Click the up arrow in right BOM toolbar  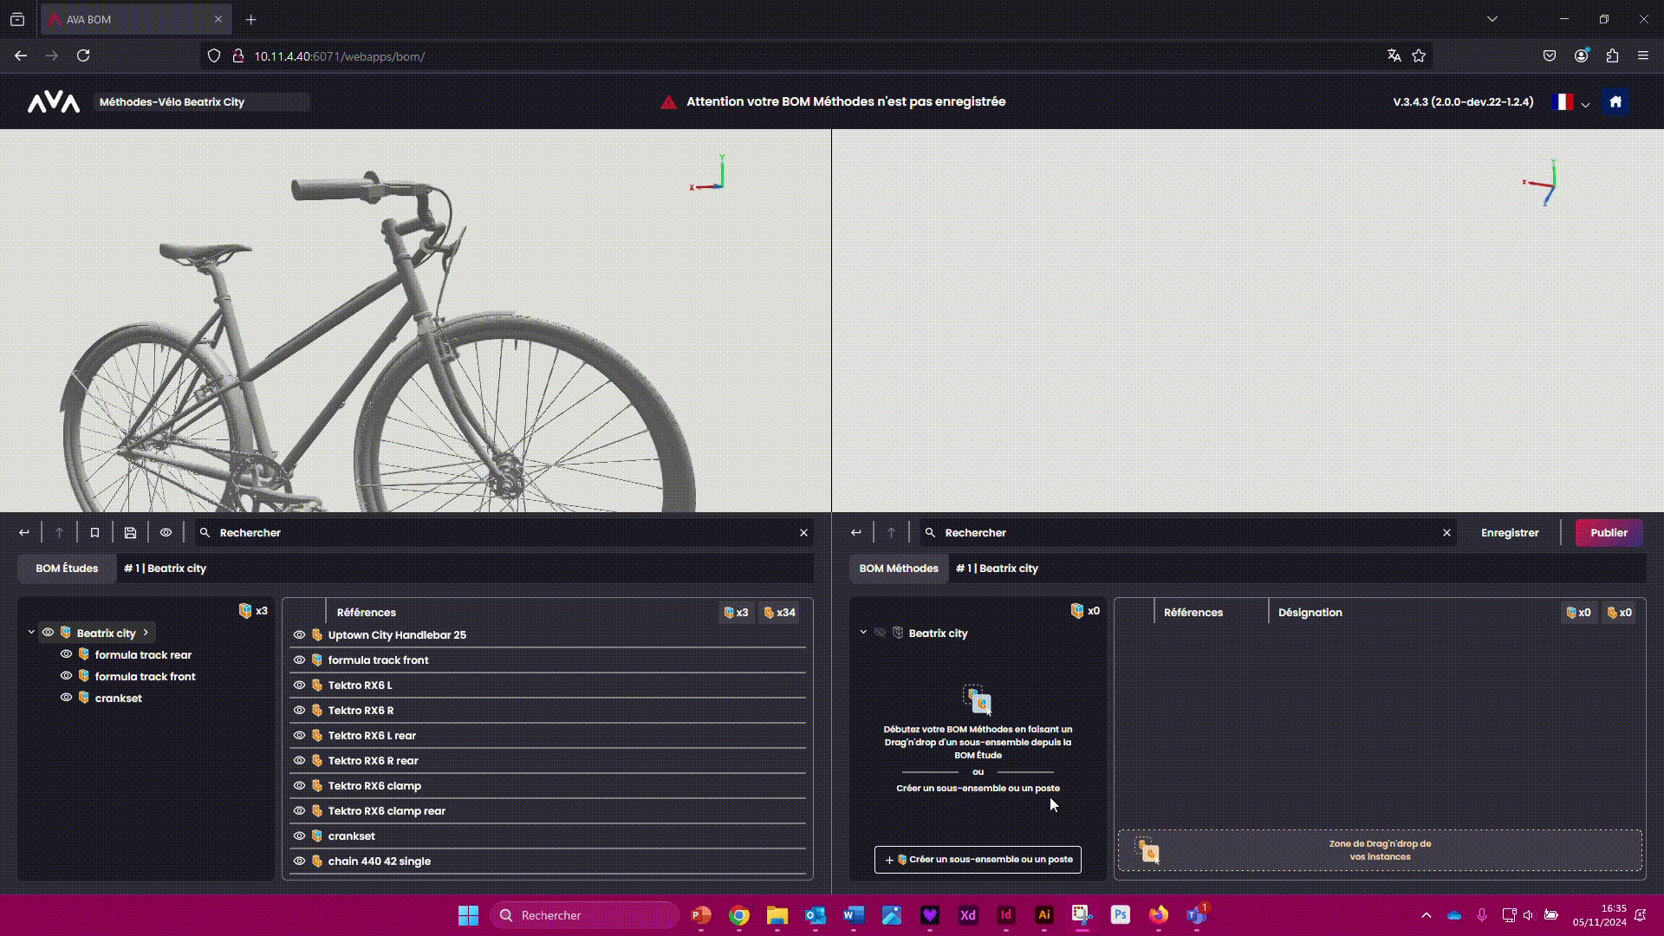891,533
